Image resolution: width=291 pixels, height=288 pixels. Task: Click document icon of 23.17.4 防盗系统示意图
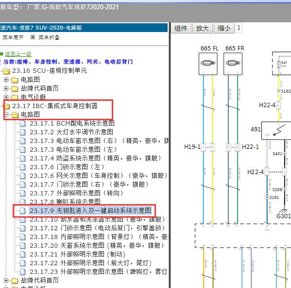(23, 158)
